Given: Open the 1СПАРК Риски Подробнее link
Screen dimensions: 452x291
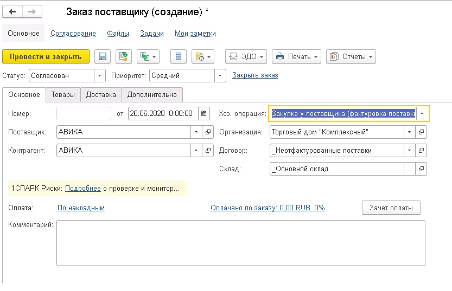Looking at the screenshot, I should pos(83,189).
